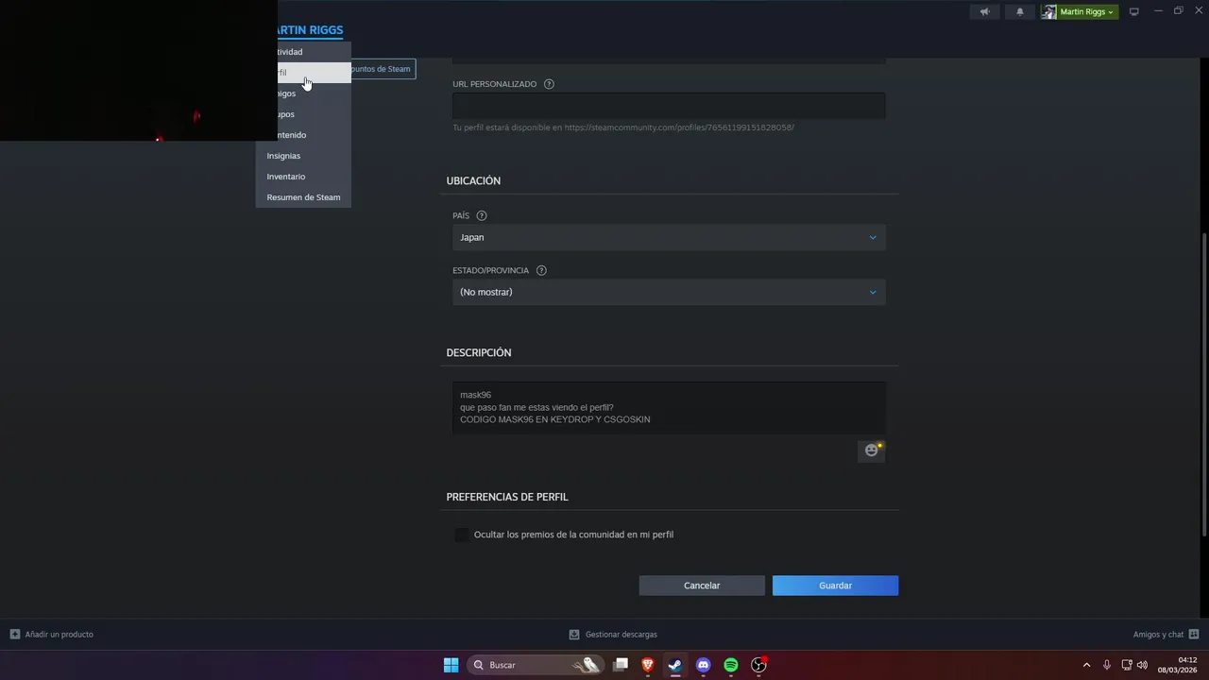Click help icon next to País

point(482,215)
